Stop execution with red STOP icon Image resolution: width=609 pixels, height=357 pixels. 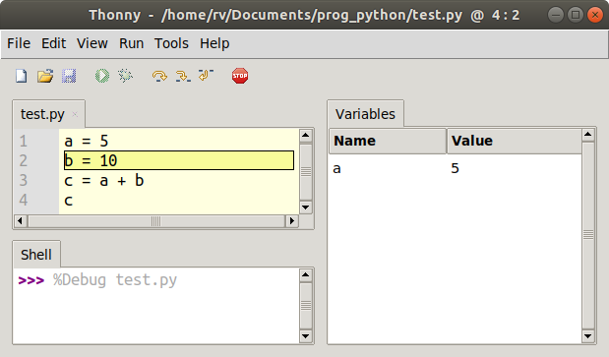[240, 76]
